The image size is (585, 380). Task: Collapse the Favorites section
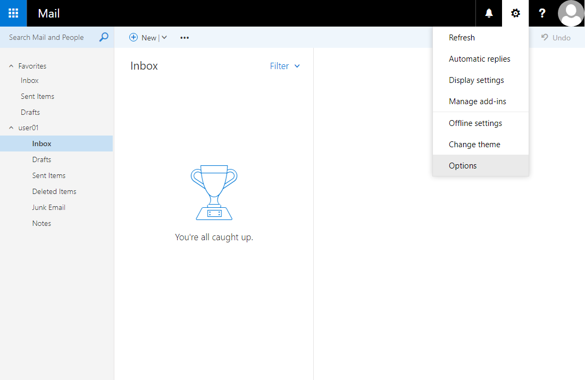point(11,65)
